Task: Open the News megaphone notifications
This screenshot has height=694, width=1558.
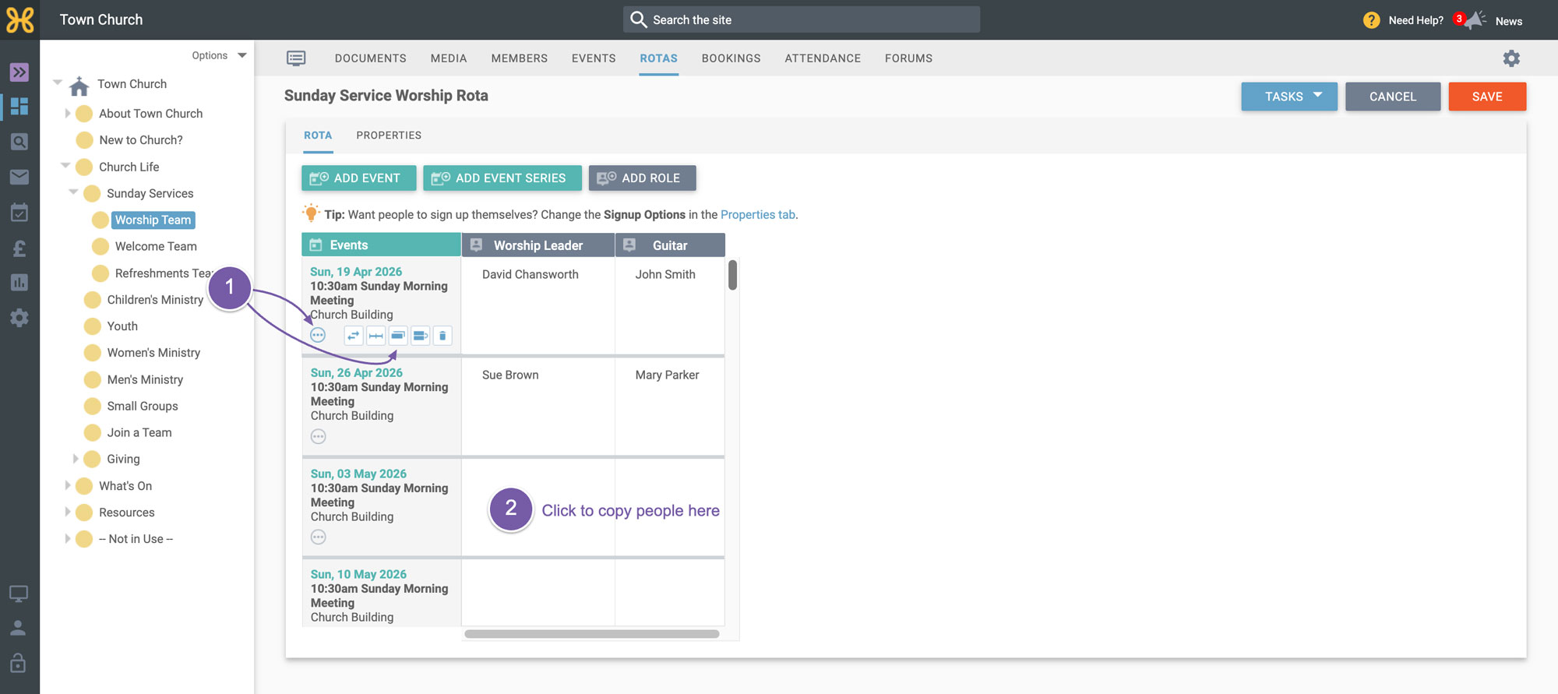Action: tap(1474, 20)
